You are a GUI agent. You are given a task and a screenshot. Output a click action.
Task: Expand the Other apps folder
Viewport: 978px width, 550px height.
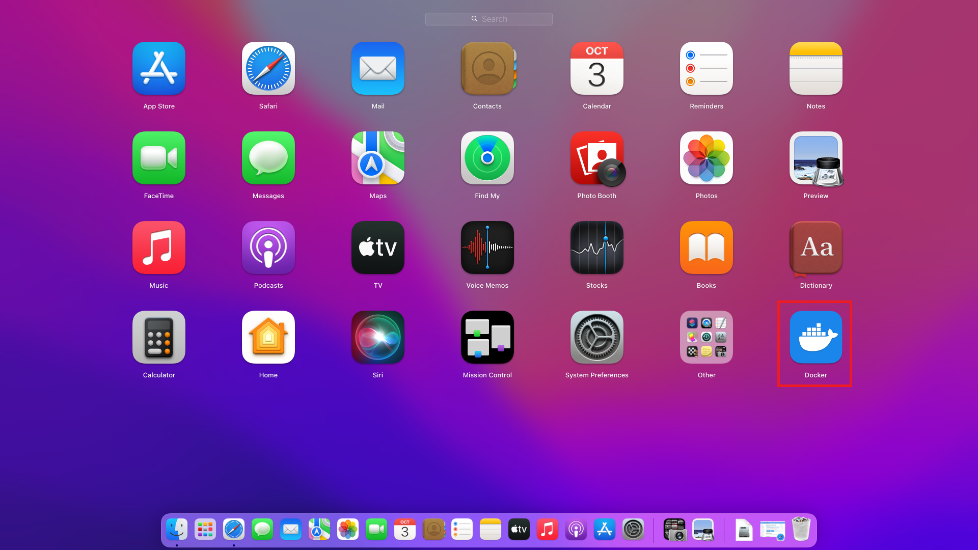[706, 337]
